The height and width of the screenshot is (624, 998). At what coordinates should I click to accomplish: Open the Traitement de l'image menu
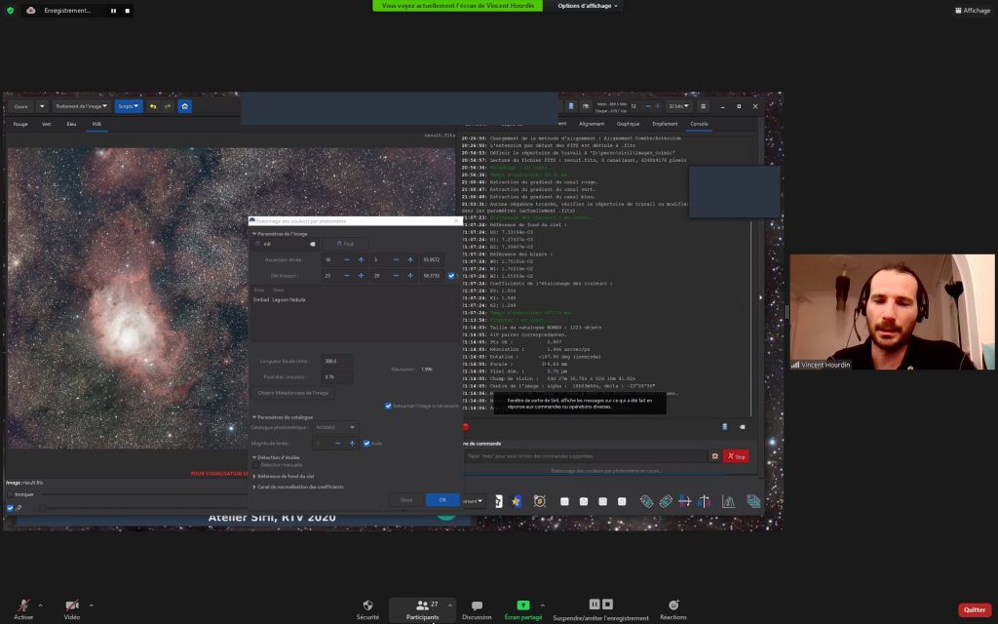[81, 106]
